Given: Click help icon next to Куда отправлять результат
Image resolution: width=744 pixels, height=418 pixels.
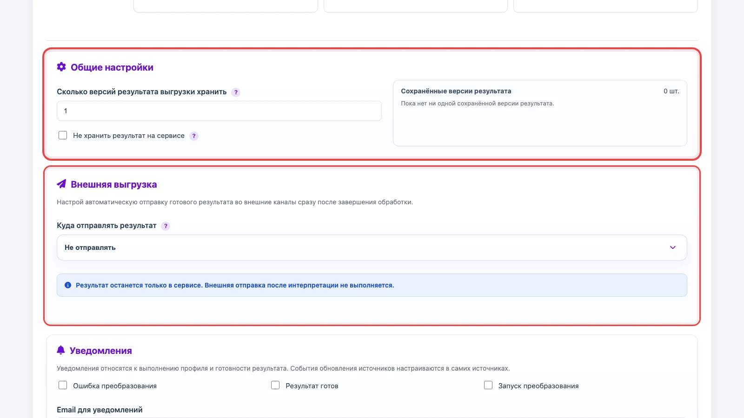Looking at the screenshot, I should (x=166, y=226).
